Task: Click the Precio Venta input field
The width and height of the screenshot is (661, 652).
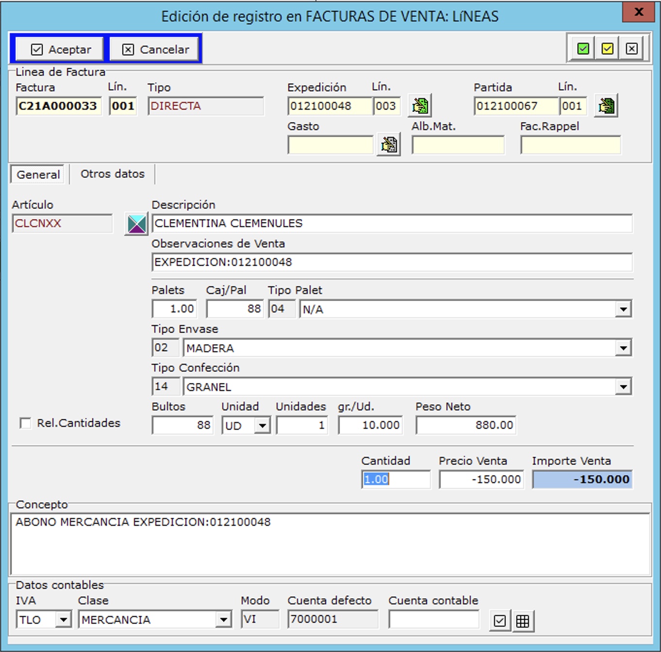Action: click(x=481, y=479)
